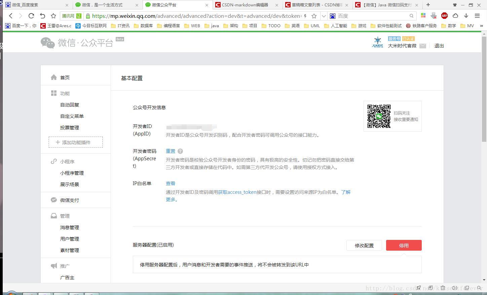The height and width of the screenshot is (295, 487).
Task: Click 修改配置 button
Action: click(364, 245)
